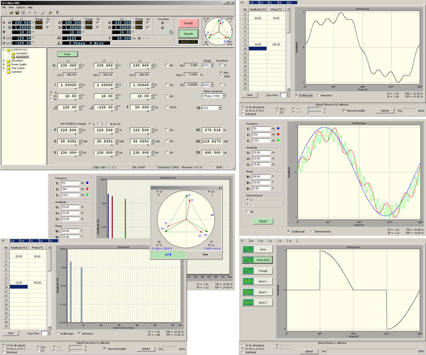Expand the Power Quality tree node
Image resolution: width=426 pixels, height=355 pixels.
[3, 64]
